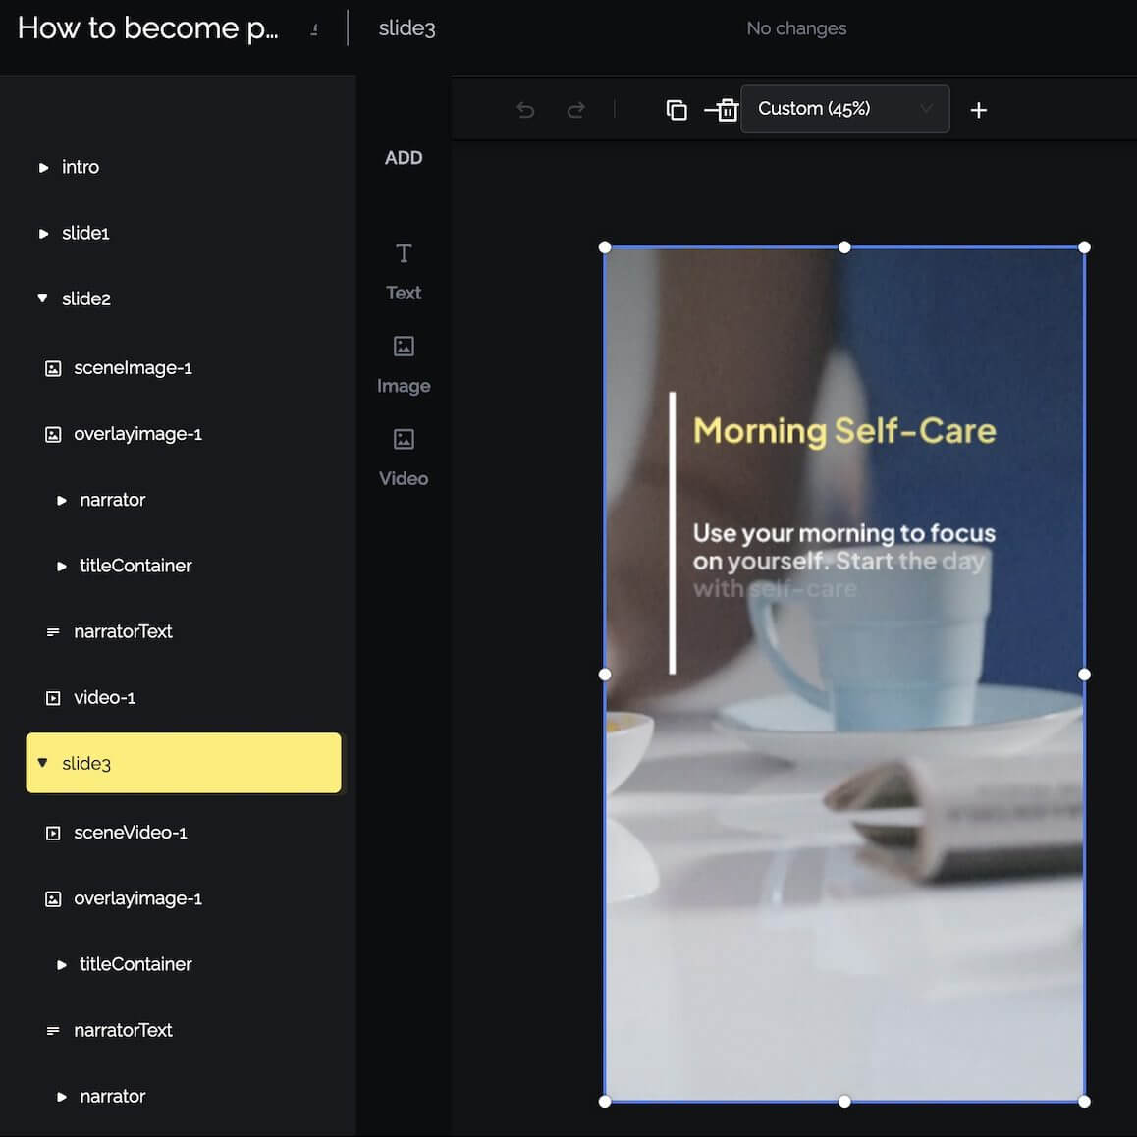Click the text icon of narratorText under slide3
Viewport: 1137px width, 1137px height.
click(x=53, y=1030)
